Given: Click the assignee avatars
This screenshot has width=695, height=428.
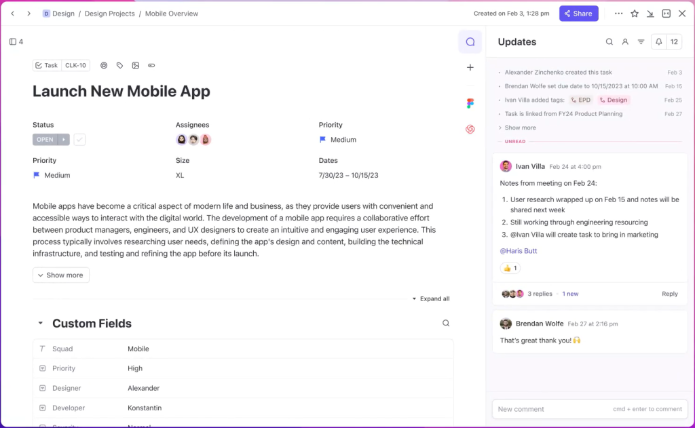Looking at the screenshot, I should click(193, 140).
